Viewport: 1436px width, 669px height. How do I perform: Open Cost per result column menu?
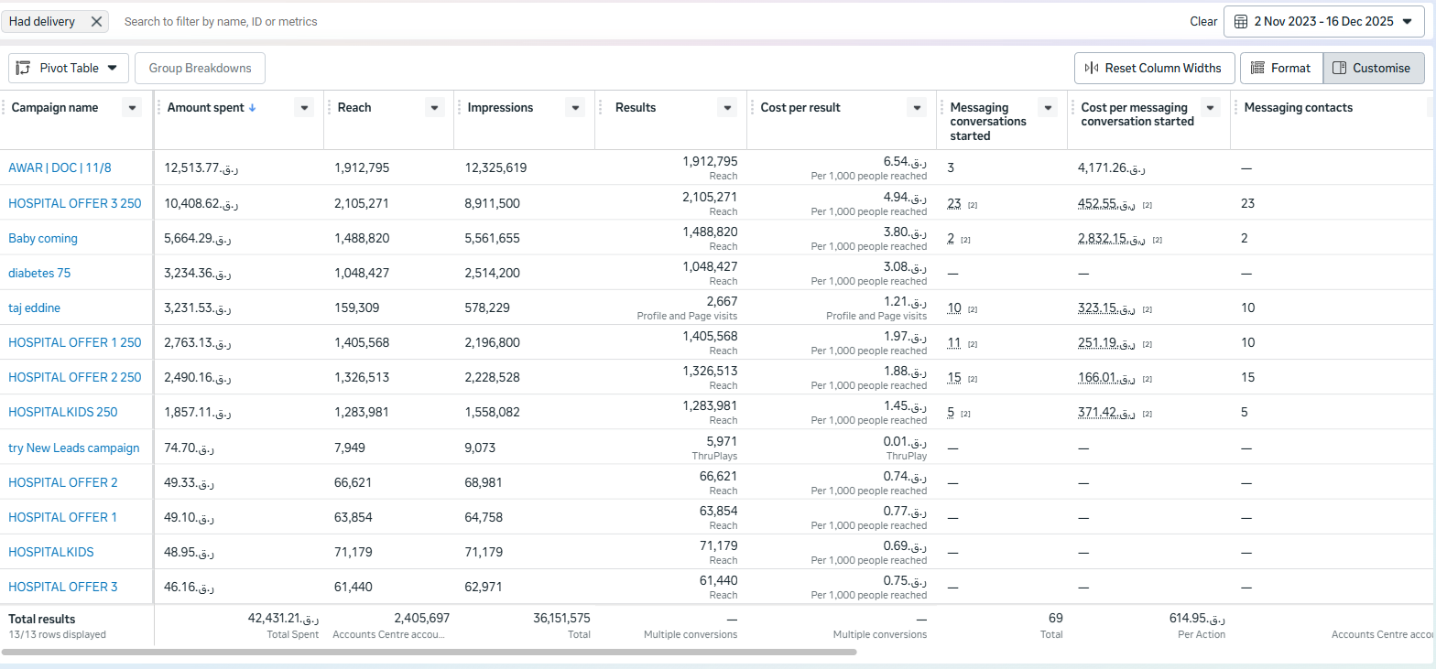click(917, 108)
